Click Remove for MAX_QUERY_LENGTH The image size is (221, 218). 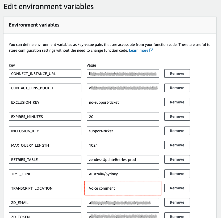pos(177,145)
